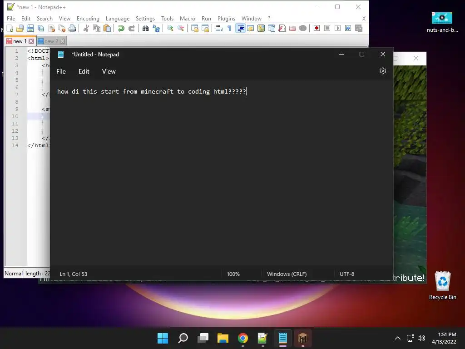Toggle the highlighted Show Indent Guide icon
The width and height of the screenshot is (465, 349).
pyautogui.click(x=240, y=28)
